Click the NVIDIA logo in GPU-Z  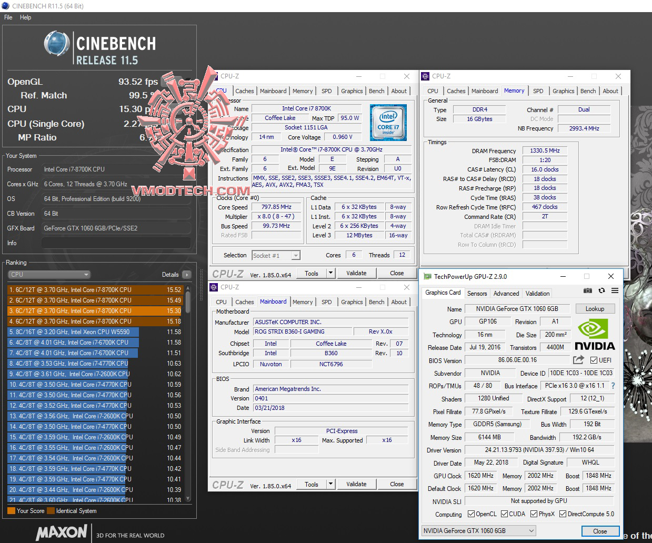[x=594, y=334]
